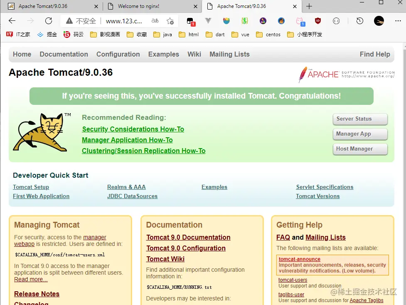Expand the 收藏 bookmark folder
406x305 pixels.
click(137, 35)
